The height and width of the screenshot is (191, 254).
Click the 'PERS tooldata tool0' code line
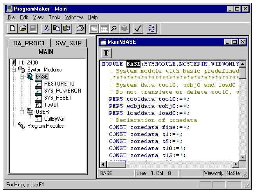pos(149,99)
